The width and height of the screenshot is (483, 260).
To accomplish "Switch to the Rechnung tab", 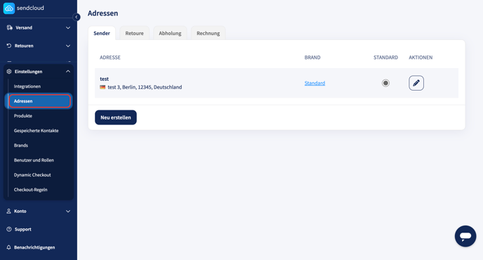I will [x=209, y=33].
